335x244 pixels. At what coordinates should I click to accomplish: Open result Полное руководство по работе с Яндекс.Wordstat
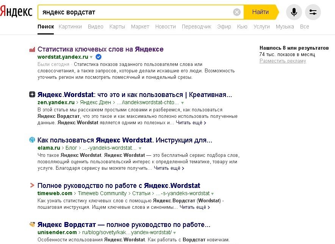point(119,185)
